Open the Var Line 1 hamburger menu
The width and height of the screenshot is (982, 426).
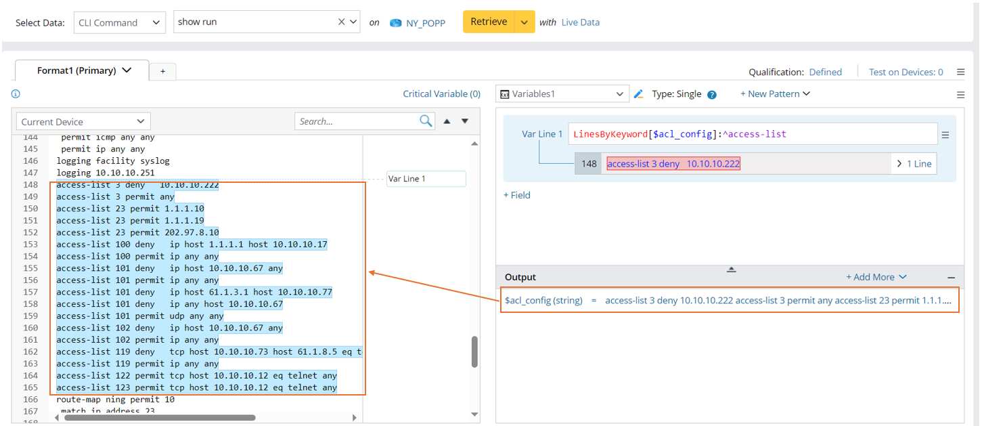tap(945, 135)
